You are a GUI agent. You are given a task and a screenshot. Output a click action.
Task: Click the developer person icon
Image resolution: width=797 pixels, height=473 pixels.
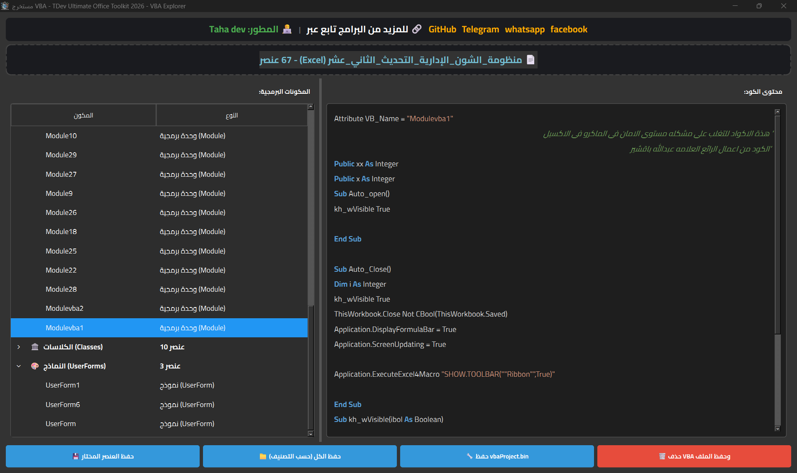point(287,29)
